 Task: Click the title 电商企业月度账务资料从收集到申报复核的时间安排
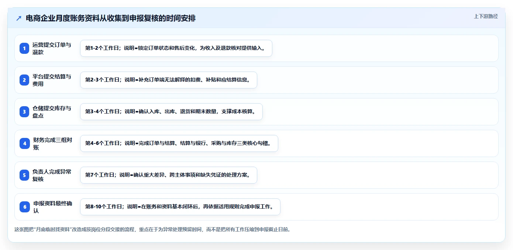click(111, 18)
